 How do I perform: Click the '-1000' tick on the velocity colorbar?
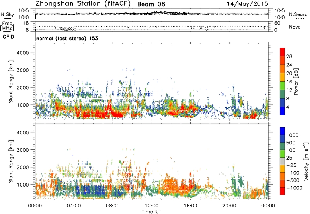(x=294, y=188)
